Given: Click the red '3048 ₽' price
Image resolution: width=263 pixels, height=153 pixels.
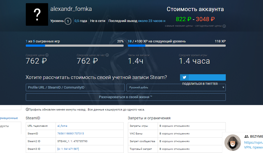Looking at the screenshot, I should click(205, 19).
